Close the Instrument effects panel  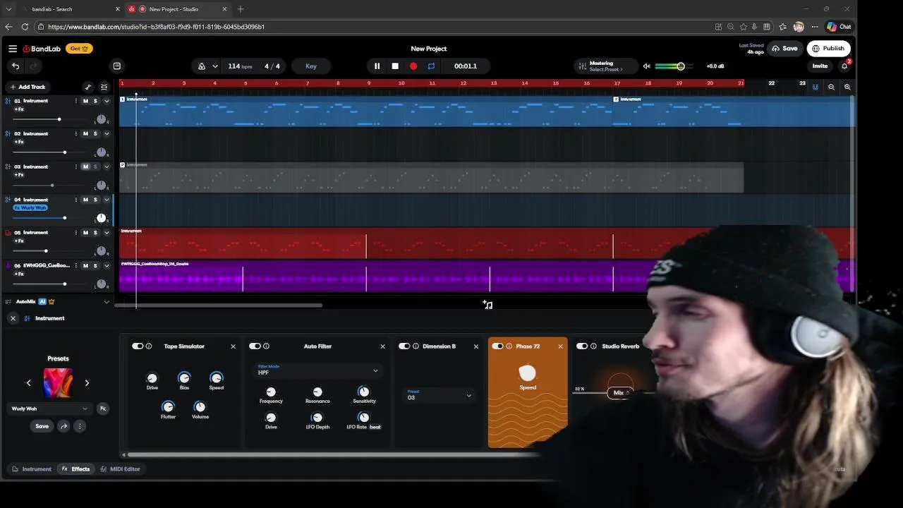click(13, 318)
